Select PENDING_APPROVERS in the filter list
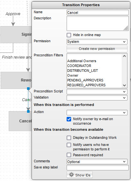 tap(85, 80)
